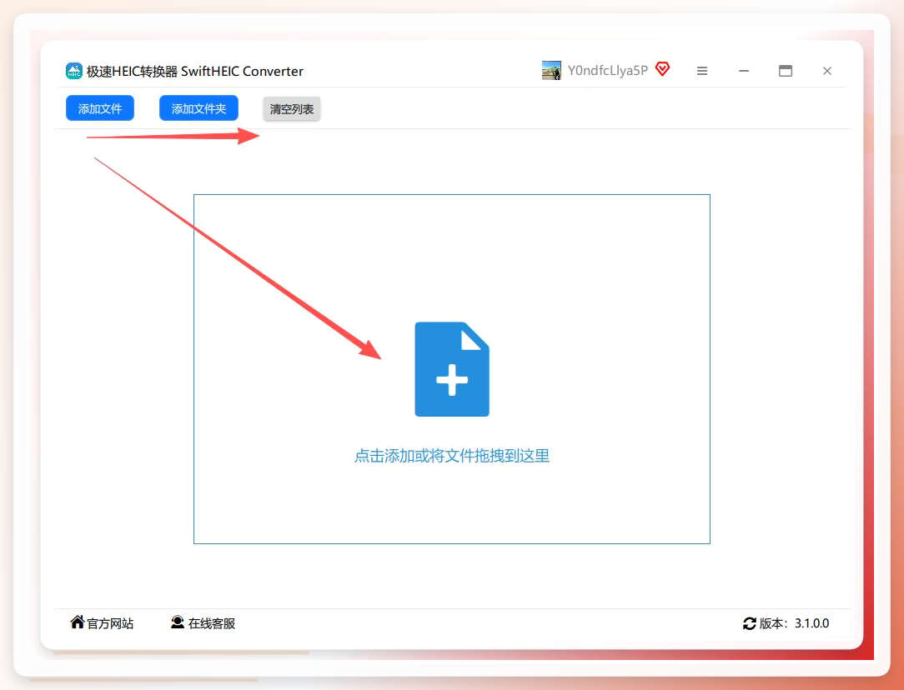Screen dimensions: 904x690
Task: Click the red VIP diamond icon
Action: (662, 69)
